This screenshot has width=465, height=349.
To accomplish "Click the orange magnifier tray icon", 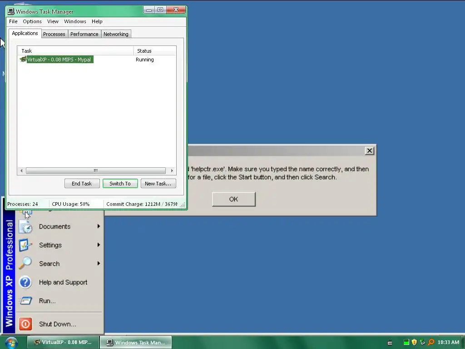I will pos(431,342).
